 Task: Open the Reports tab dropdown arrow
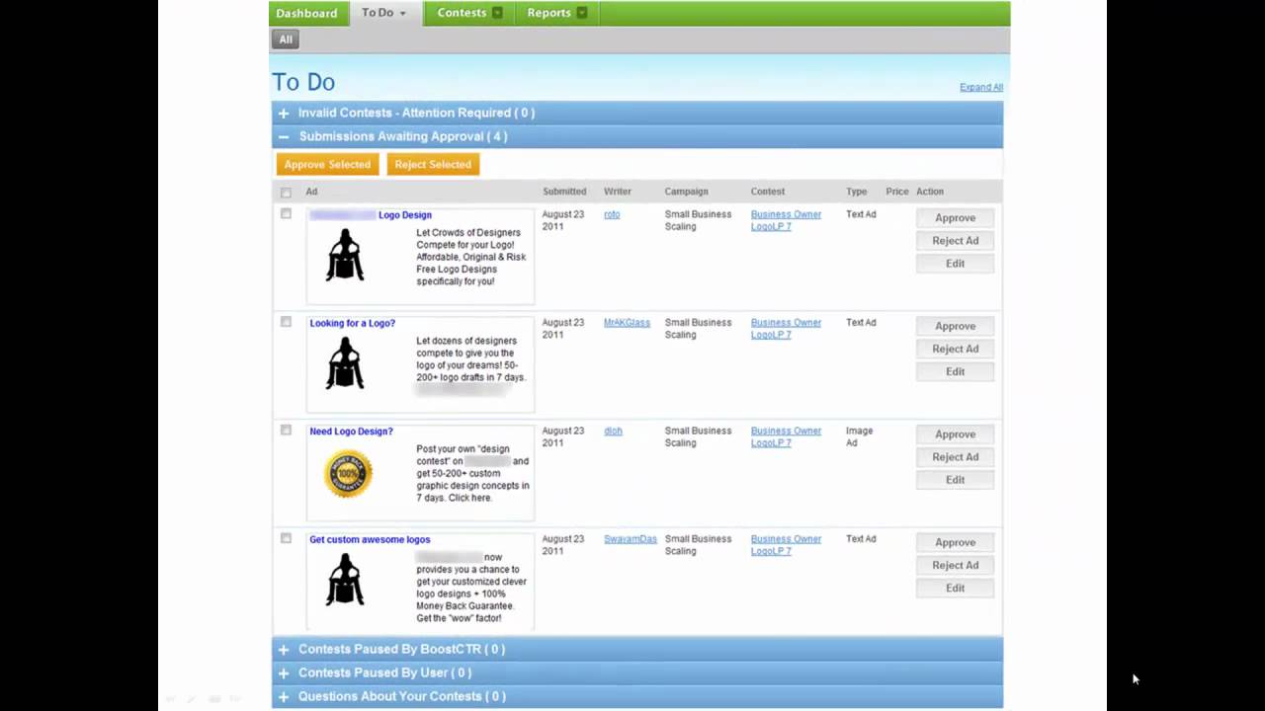coord(582,13)
